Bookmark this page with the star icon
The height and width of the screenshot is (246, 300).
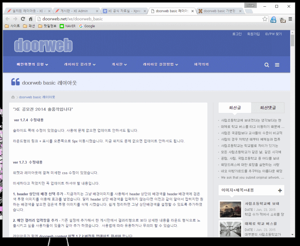tap(265, 19)
